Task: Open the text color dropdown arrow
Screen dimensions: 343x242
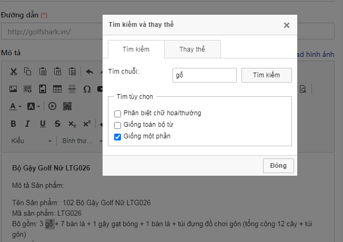Action: [20, 106]
